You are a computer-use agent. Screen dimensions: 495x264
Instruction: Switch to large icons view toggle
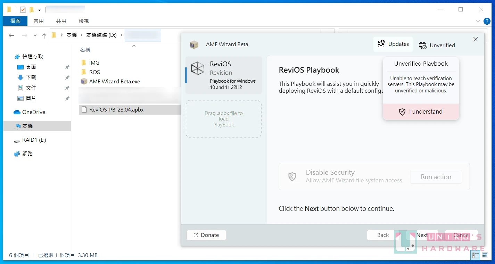485,255
